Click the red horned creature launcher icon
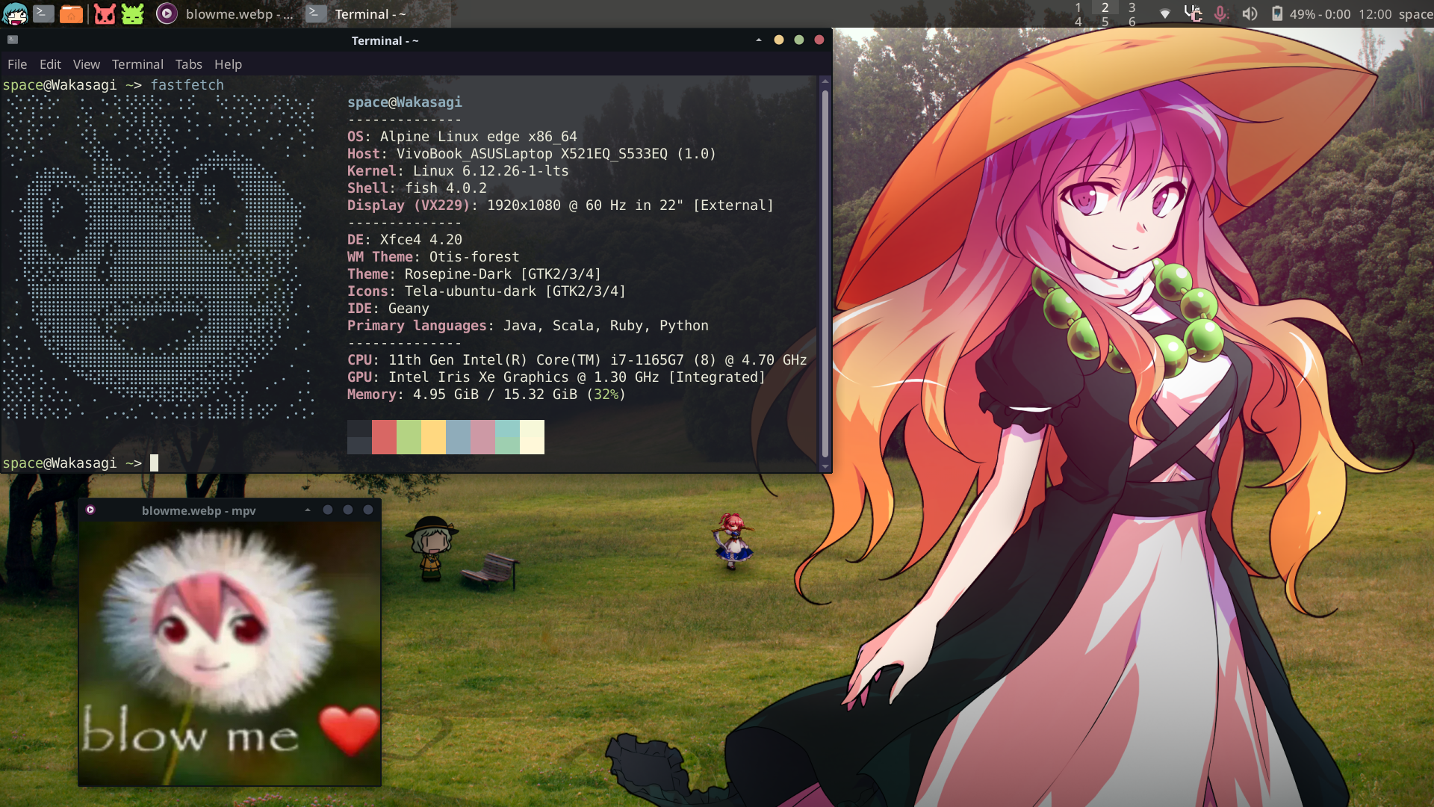Viewport: 1434px width, 807px height. 105,13
